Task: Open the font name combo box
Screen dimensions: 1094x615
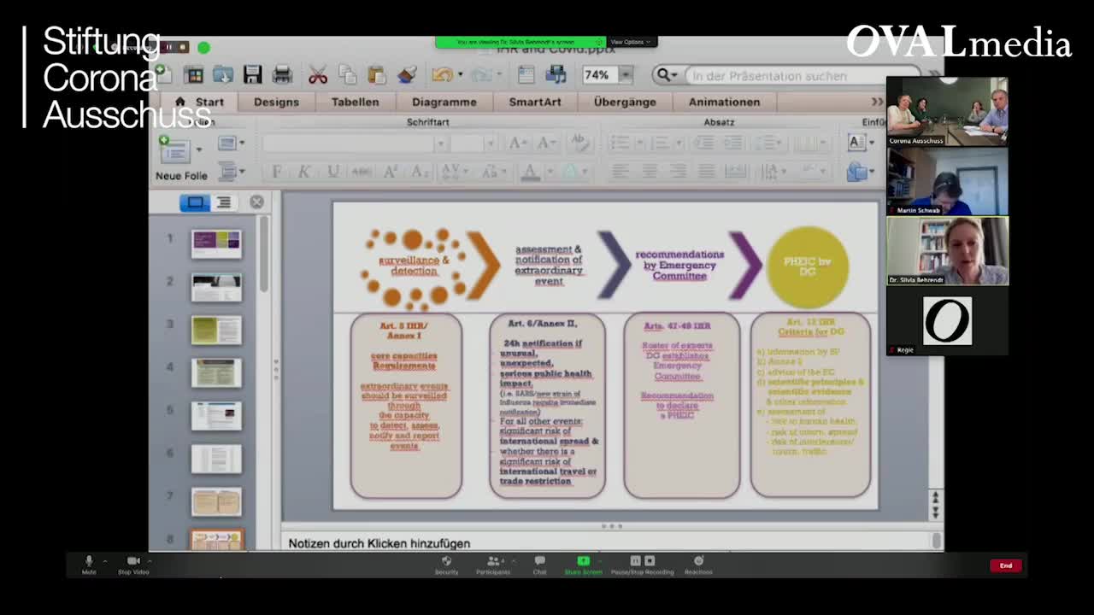Action: (x=355, y=143)
